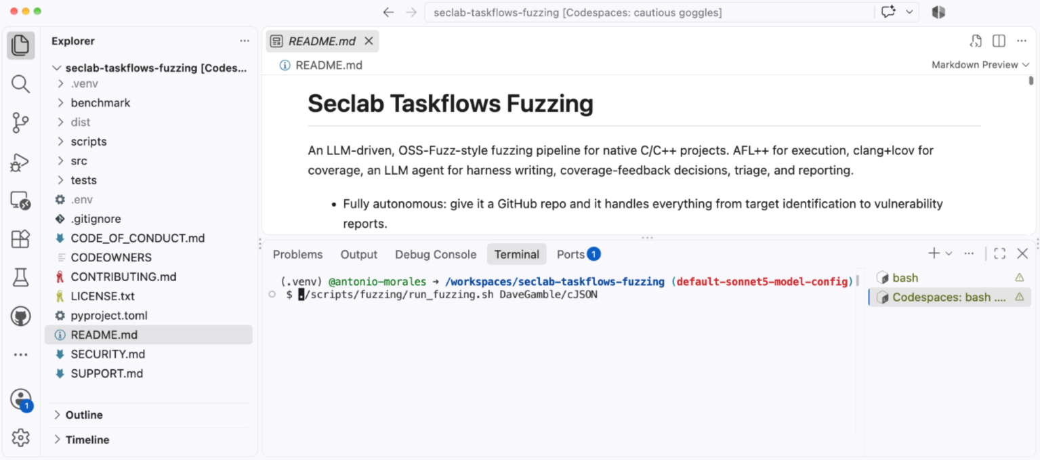Maximize the terminal panel size
Screen dimensions: 1040x460
coord(999,253)
